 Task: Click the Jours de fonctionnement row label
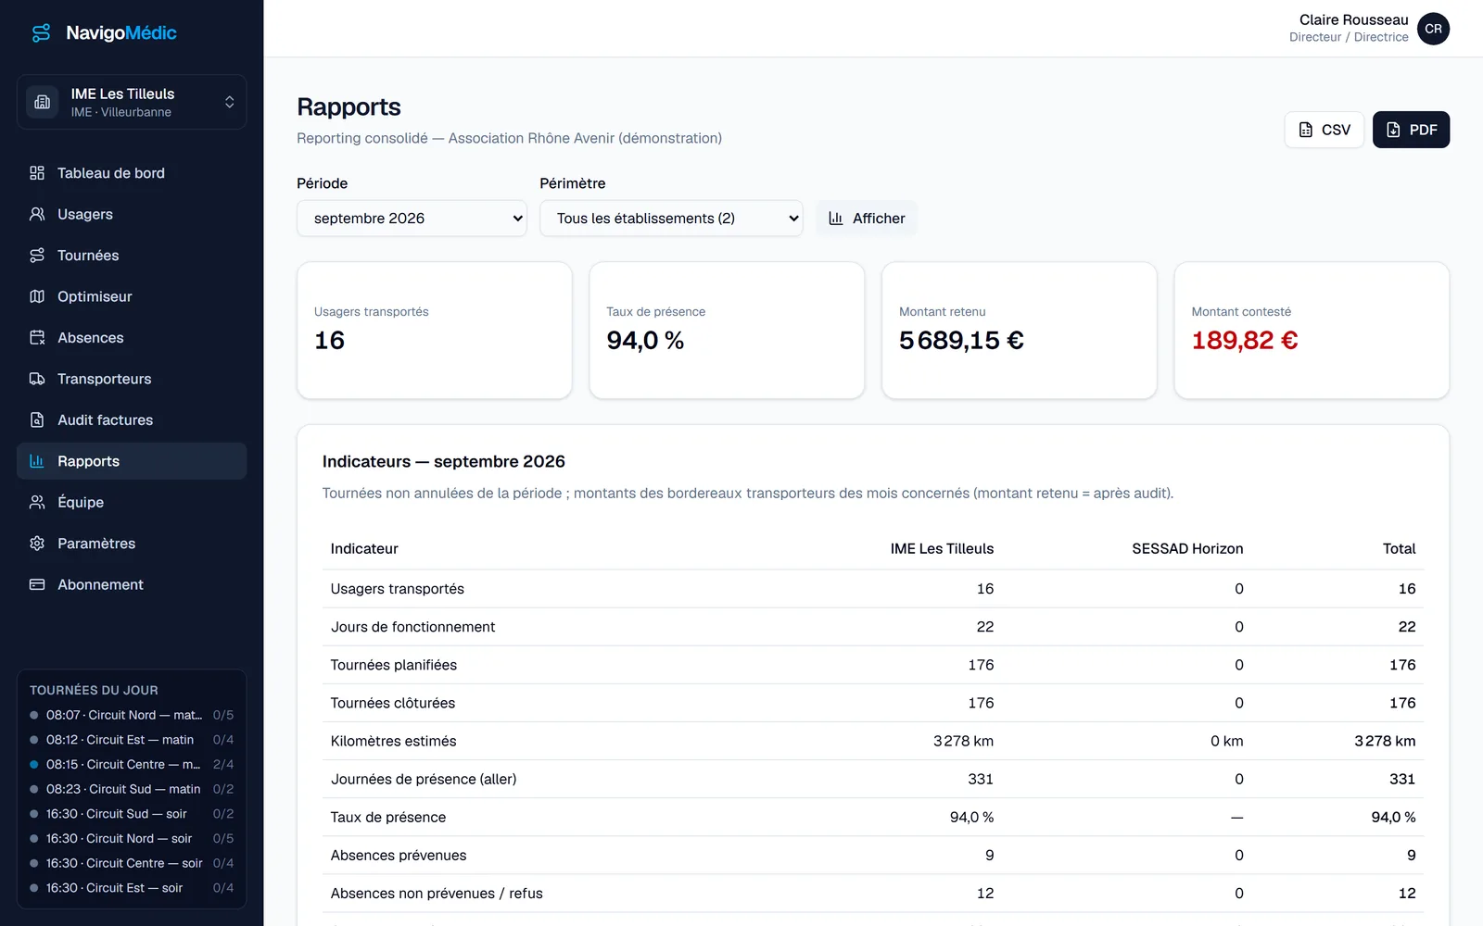412,627
